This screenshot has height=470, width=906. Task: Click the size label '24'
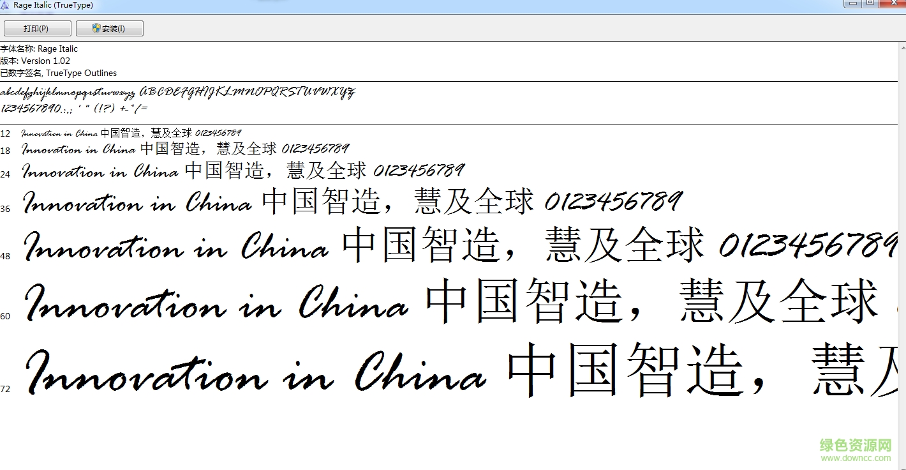tap(5, 174)
